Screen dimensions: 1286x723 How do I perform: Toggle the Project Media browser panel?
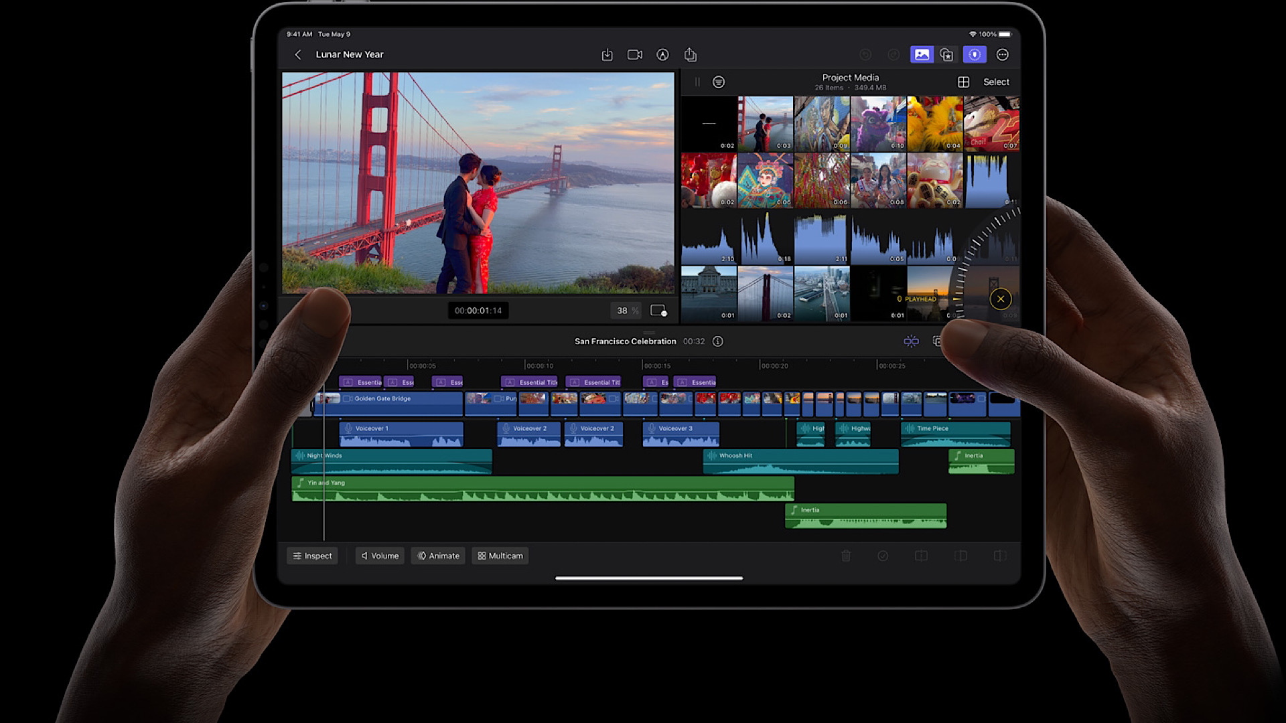click(x=922, y=54)
